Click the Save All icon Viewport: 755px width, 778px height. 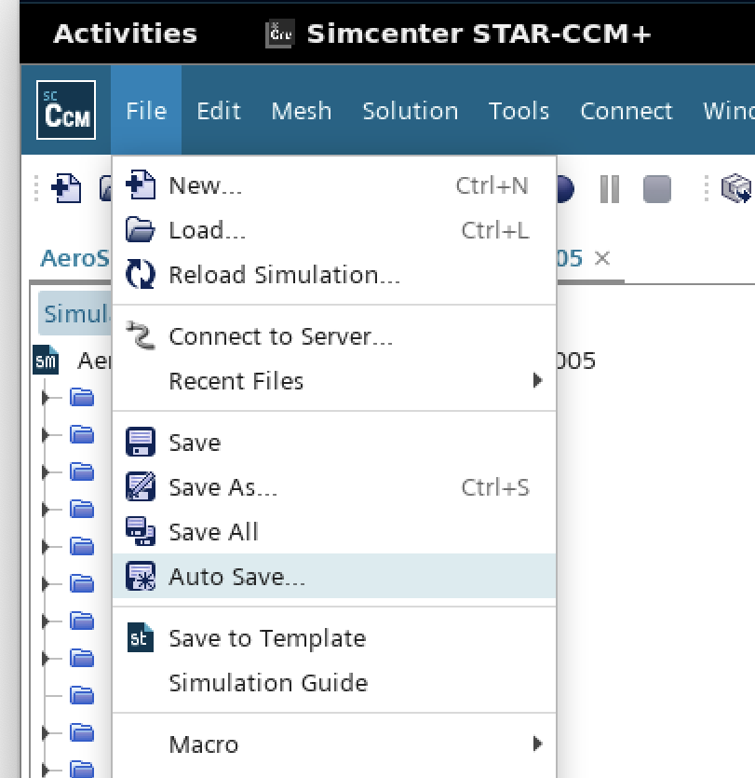[x=141, y=531]
